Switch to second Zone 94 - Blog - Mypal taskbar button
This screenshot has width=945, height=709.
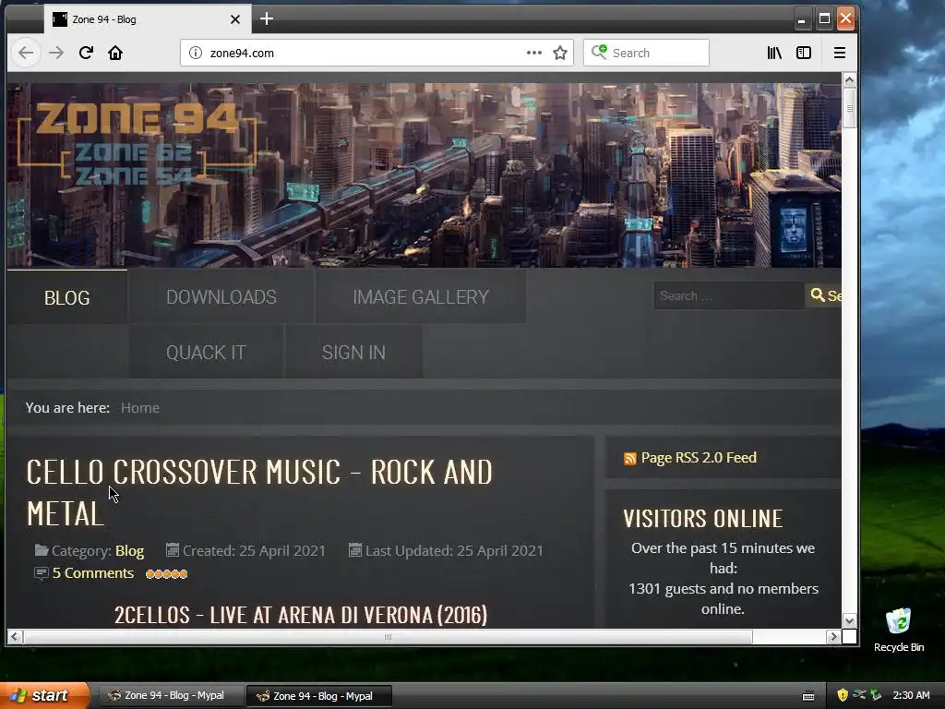click(x=319, y=696)
